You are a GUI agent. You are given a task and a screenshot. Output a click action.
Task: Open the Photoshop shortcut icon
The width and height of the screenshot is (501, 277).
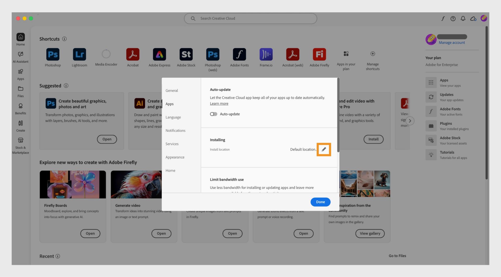point(53,54)
